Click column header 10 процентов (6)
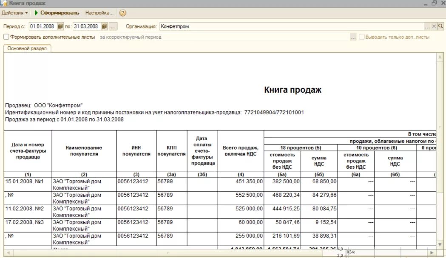Viewport: 446px width, 258px height. [x=377, y=147]
